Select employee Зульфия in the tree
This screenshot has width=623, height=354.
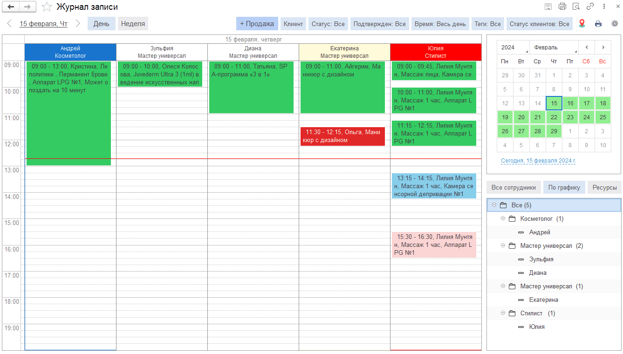coord(541,259)
